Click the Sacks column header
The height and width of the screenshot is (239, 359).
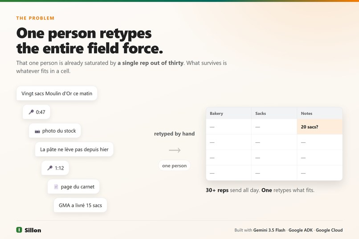tap(274, 113)
